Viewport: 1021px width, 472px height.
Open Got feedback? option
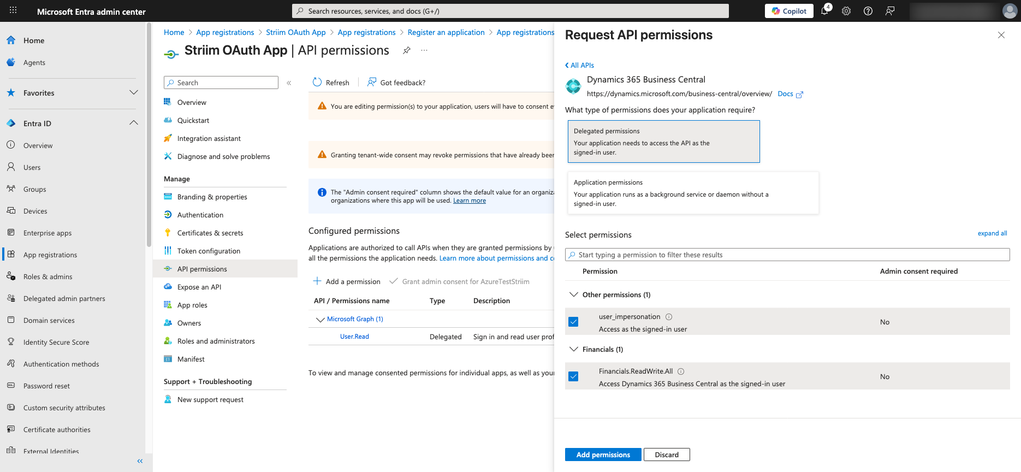coord(396,82)
